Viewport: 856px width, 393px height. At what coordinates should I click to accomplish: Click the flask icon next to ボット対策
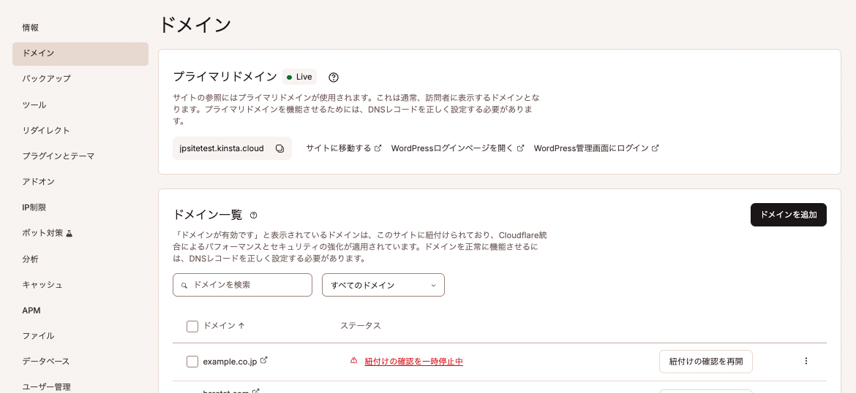pyautogui.click(x=69, y=233)
